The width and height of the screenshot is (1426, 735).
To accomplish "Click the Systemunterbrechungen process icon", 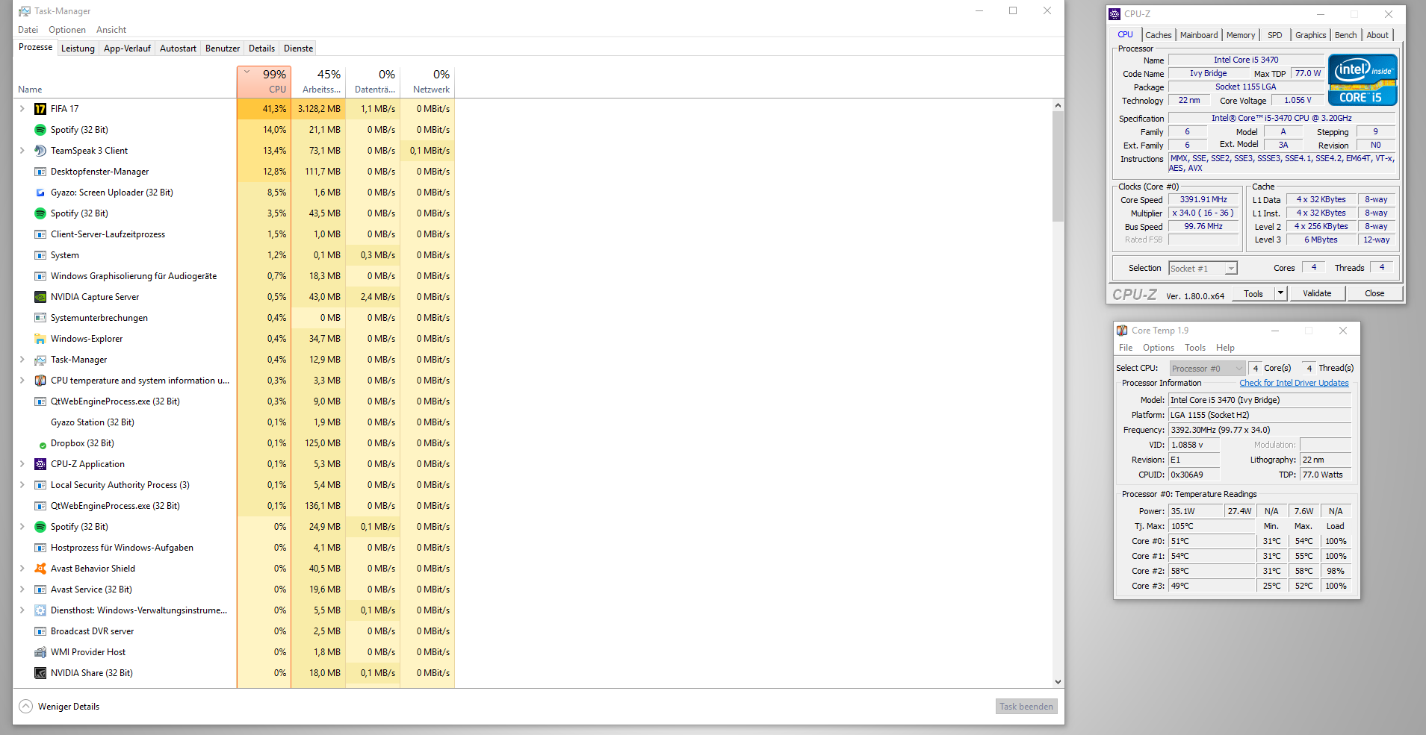I will click(x=40, y=318).
